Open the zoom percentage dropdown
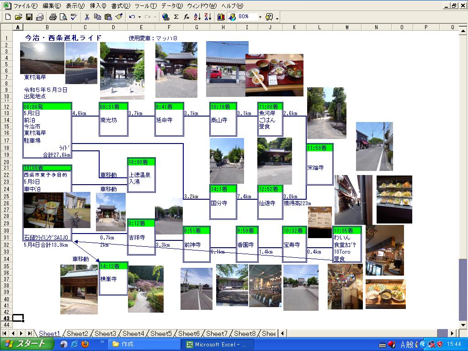Image resolution: width=468 pixels, height=351 pixels. [x=260, y=17]
